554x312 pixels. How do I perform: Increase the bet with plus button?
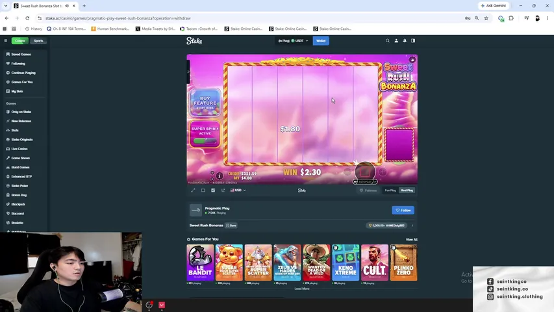(383, 172)
